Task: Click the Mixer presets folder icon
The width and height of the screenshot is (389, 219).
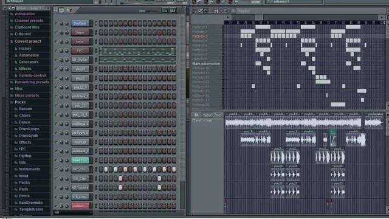Action: (x=12, y=96)
